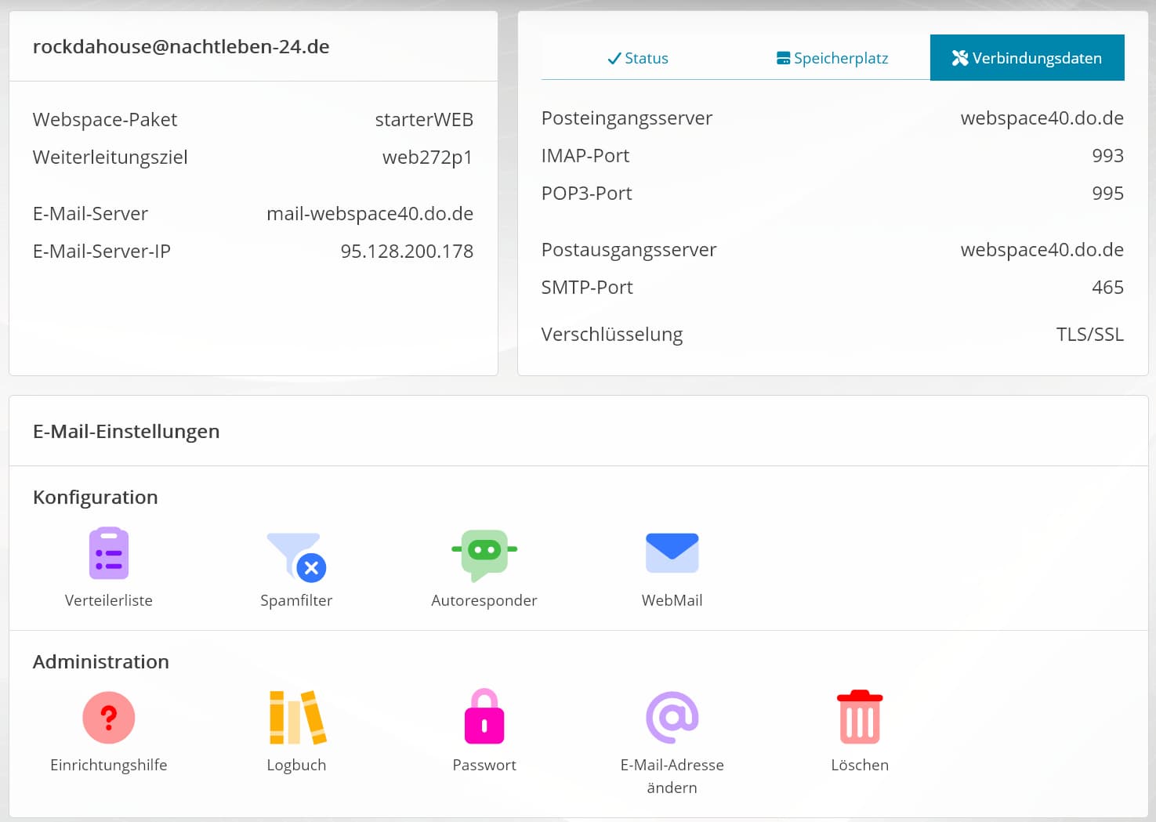Select the Verbindungsdaten tab

click(1027, 58)
